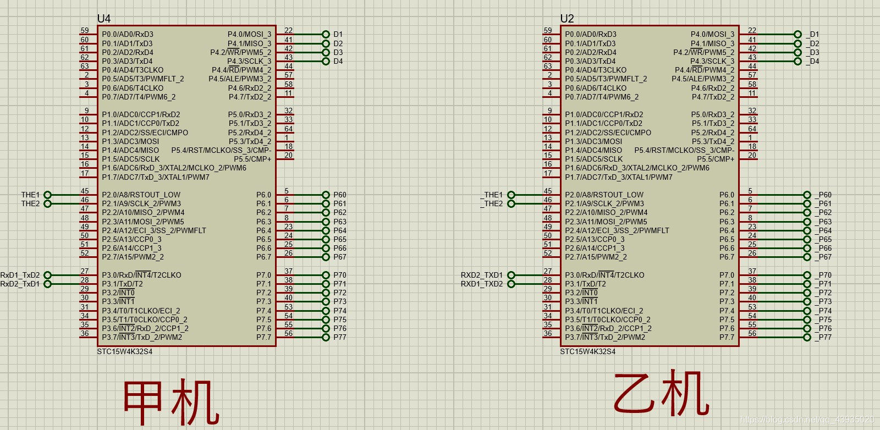Image resolution: width=880 pixels, height=430 pixels.
Task: Select the P76 terminal label
Action: pyautogui.click(x=340, y=328)
